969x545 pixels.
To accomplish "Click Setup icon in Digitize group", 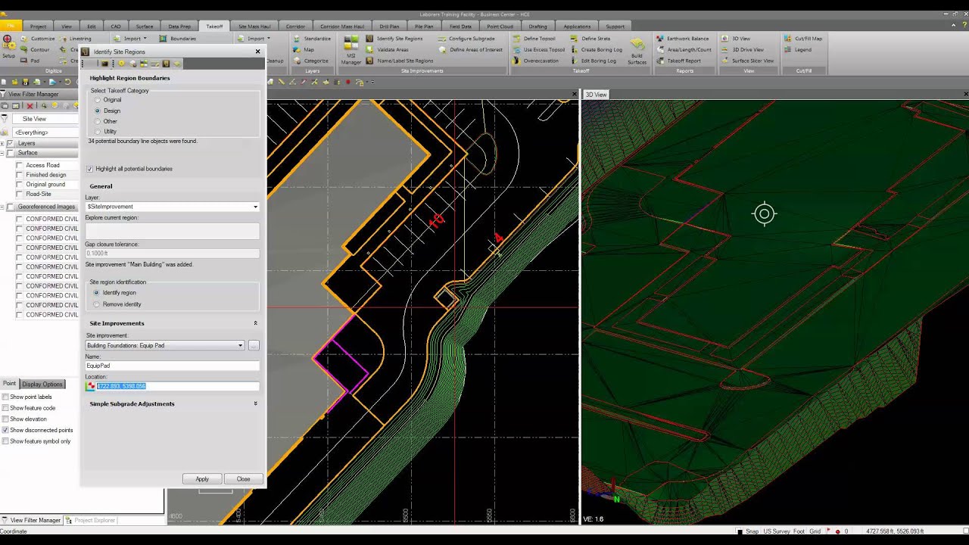I will tap(8, 46).
